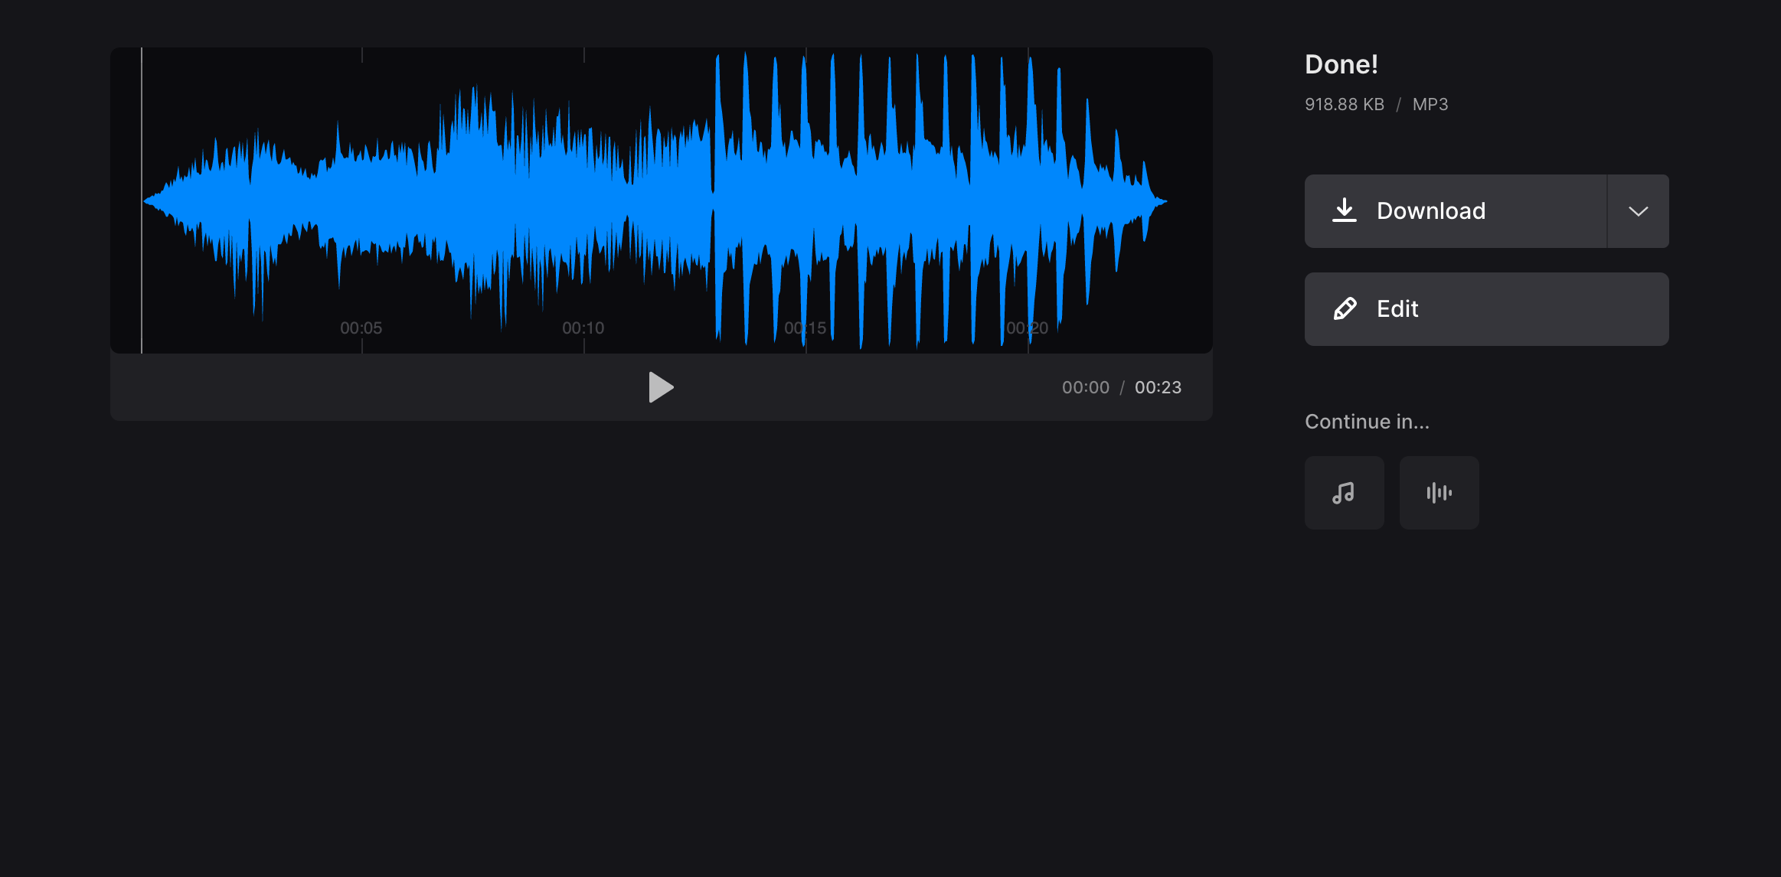1781x877 pixels.
Task: Click the Done! heading
Action: click(x=1341, y=64)
